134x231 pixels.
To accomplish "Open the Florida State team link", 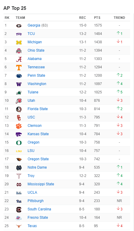I will [37, 109].
